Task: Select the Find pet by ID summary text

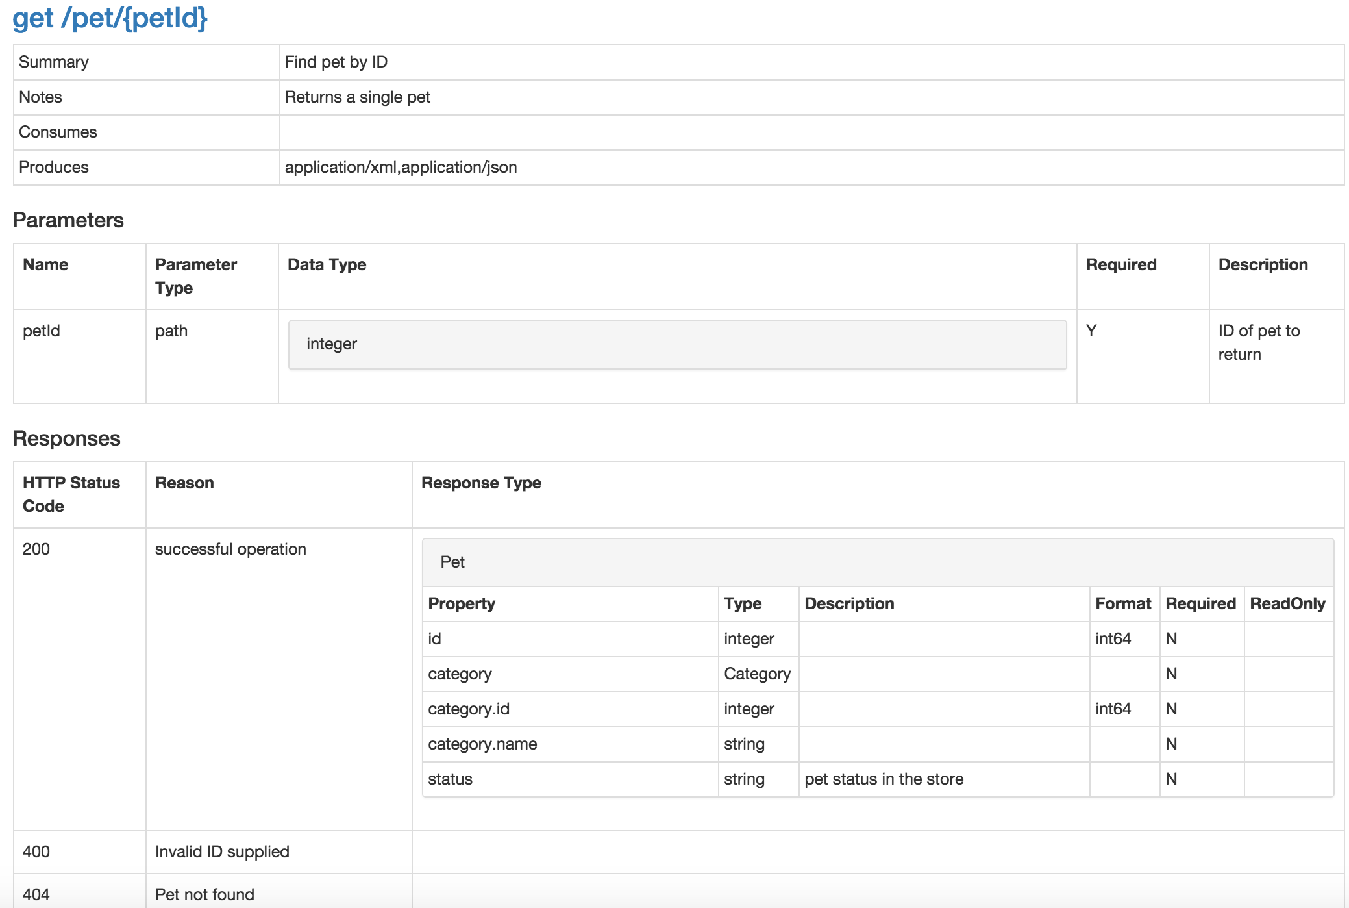Action: click(336, 62)
